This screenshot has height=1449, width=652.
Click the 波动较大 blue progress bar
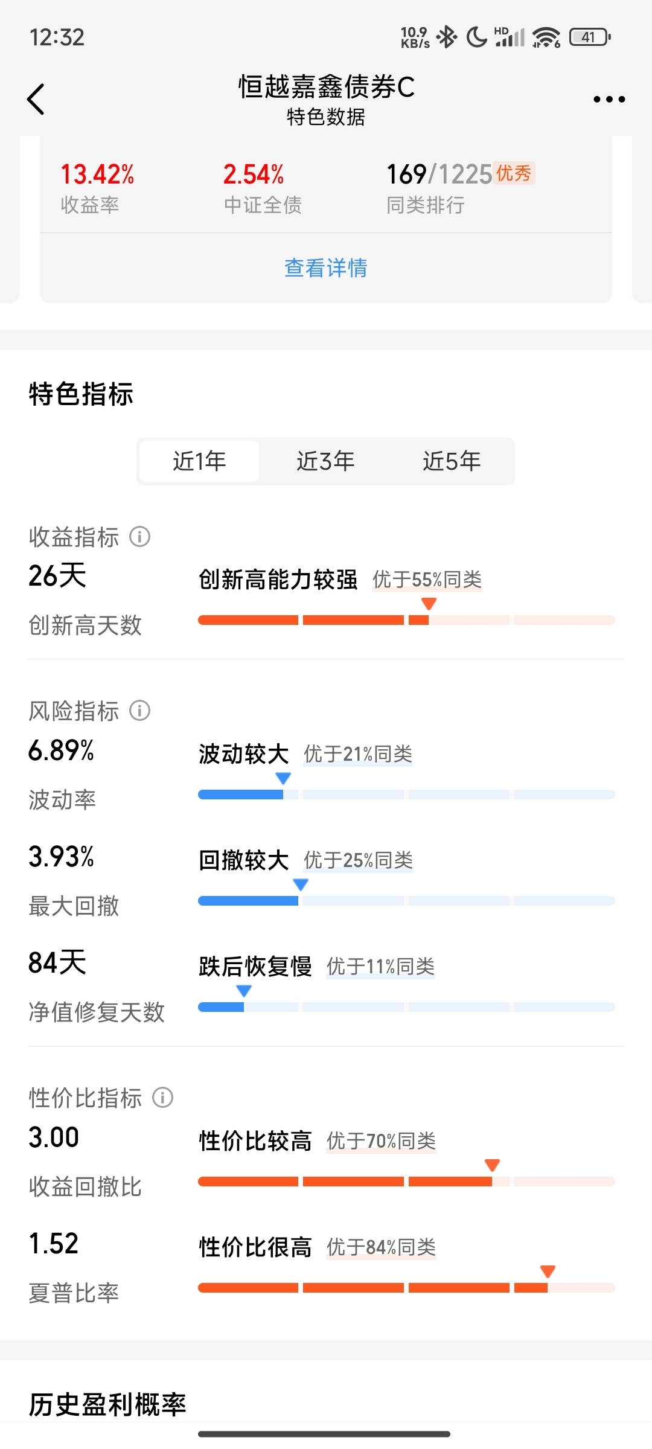coord(406,795)
